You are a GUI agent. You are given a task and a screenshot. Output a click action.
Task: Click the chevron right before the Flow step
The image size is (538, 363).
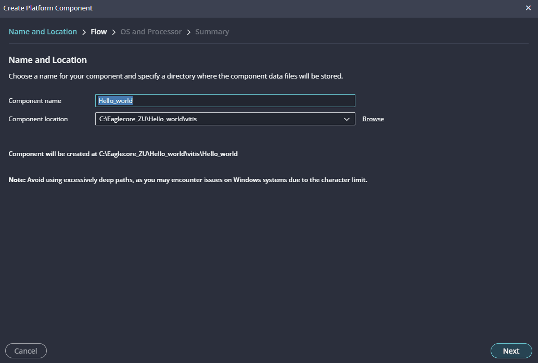(x=84, y=32)
